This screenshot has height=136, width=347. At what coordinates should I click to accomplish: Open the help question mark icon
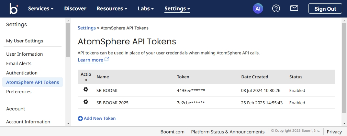click(x=276, y=9)
